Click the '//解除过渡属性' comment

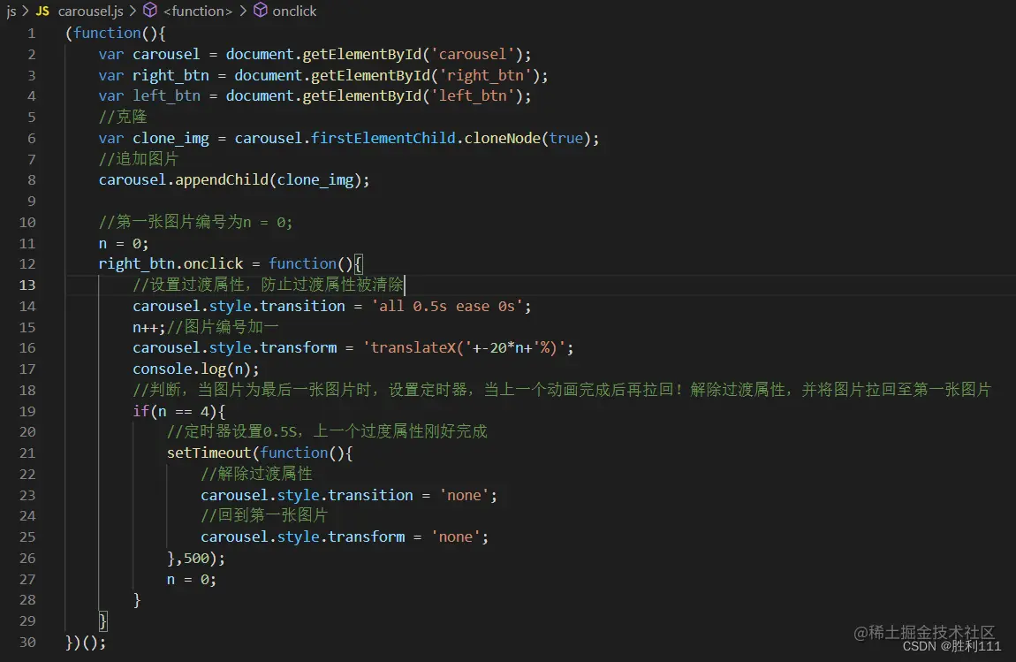pos(256,474)
